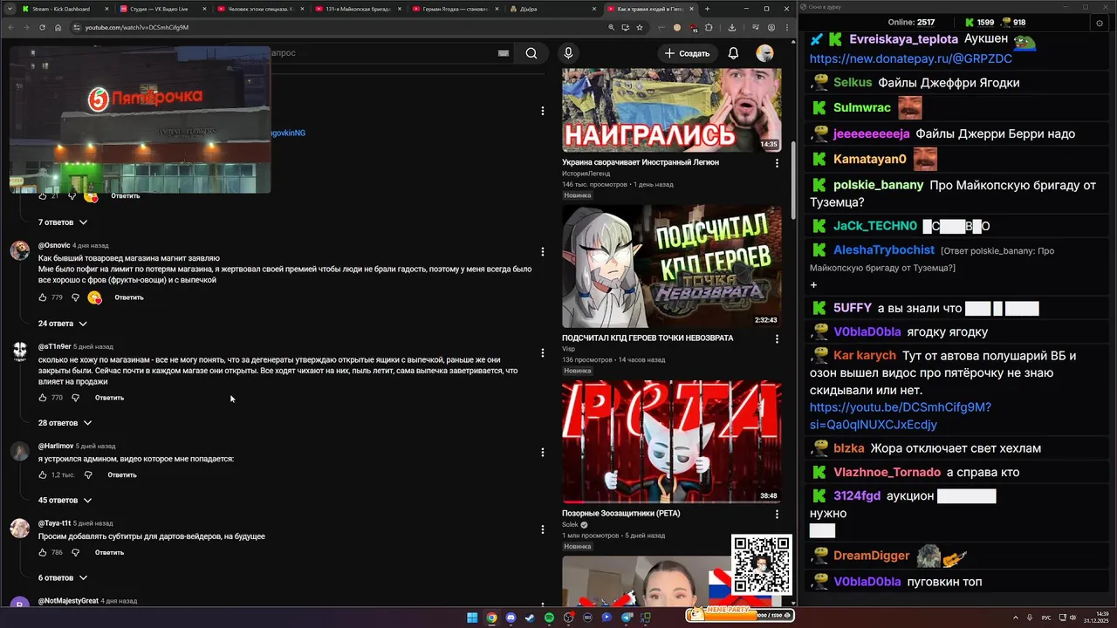Bookmark this page with star icon
This screenshot has height=628, width=1117.
pos(640,27)
